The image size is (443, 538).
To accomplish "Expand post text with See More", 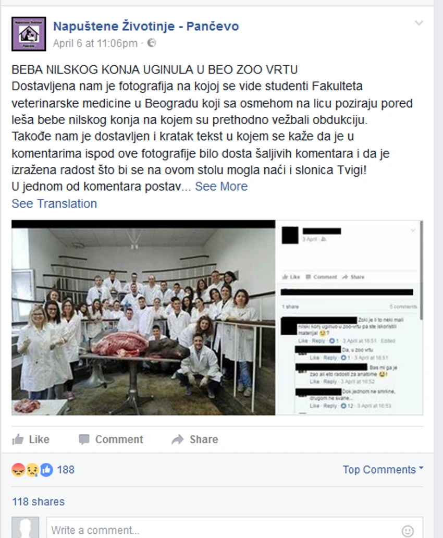I will tap(221, 186).
